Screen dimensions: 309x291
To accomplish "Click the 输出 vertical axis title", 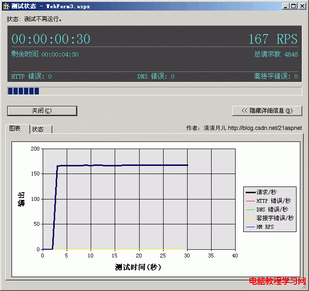I will (21, 199).
